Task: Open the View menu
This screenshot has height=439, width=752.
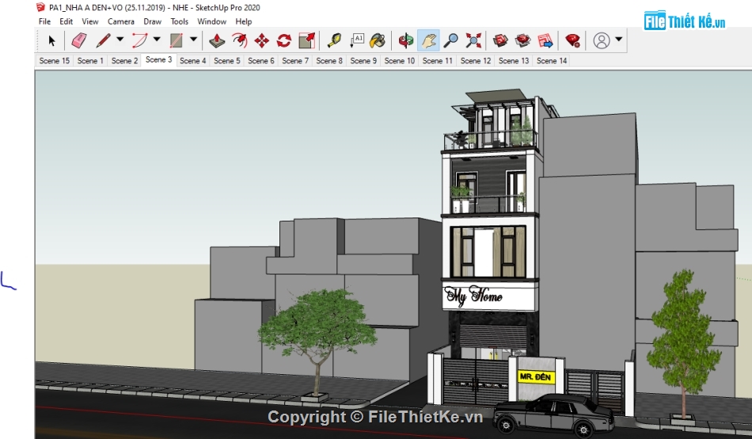Action: pyautogui.click(x=89, y=21)
